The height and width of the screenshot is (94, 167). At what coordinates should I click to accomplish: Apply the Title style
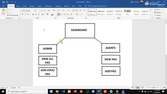coord(127,12)
